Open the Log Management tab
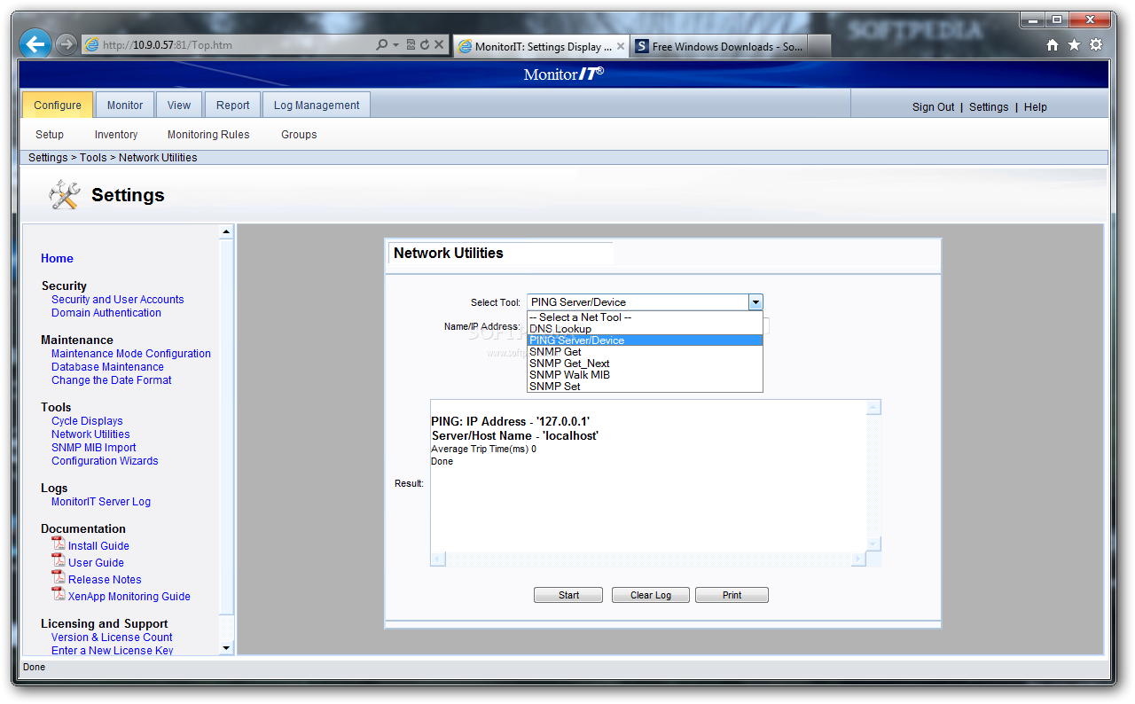 [317, 105]
